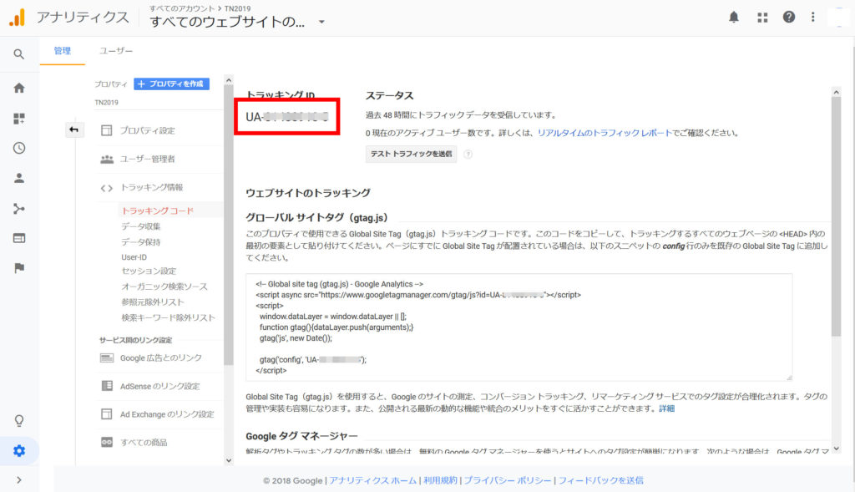Open アナリティクス ホーム footer link
Viewport: 855px width, 492px height.
[x=373, y=480]
